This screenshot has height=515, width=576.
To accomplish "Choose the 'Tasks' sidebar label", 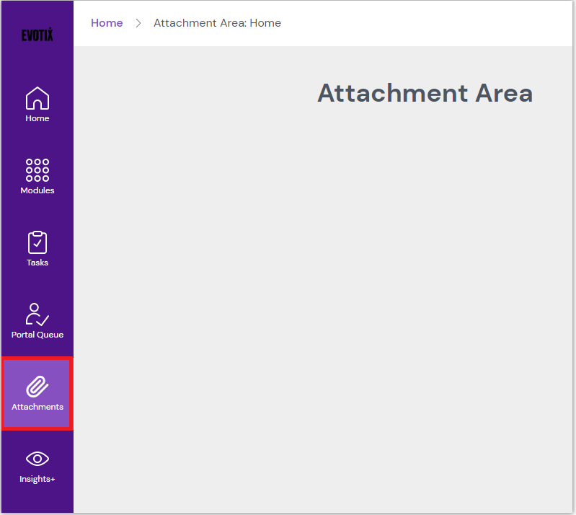I will [x=37, y=263].
